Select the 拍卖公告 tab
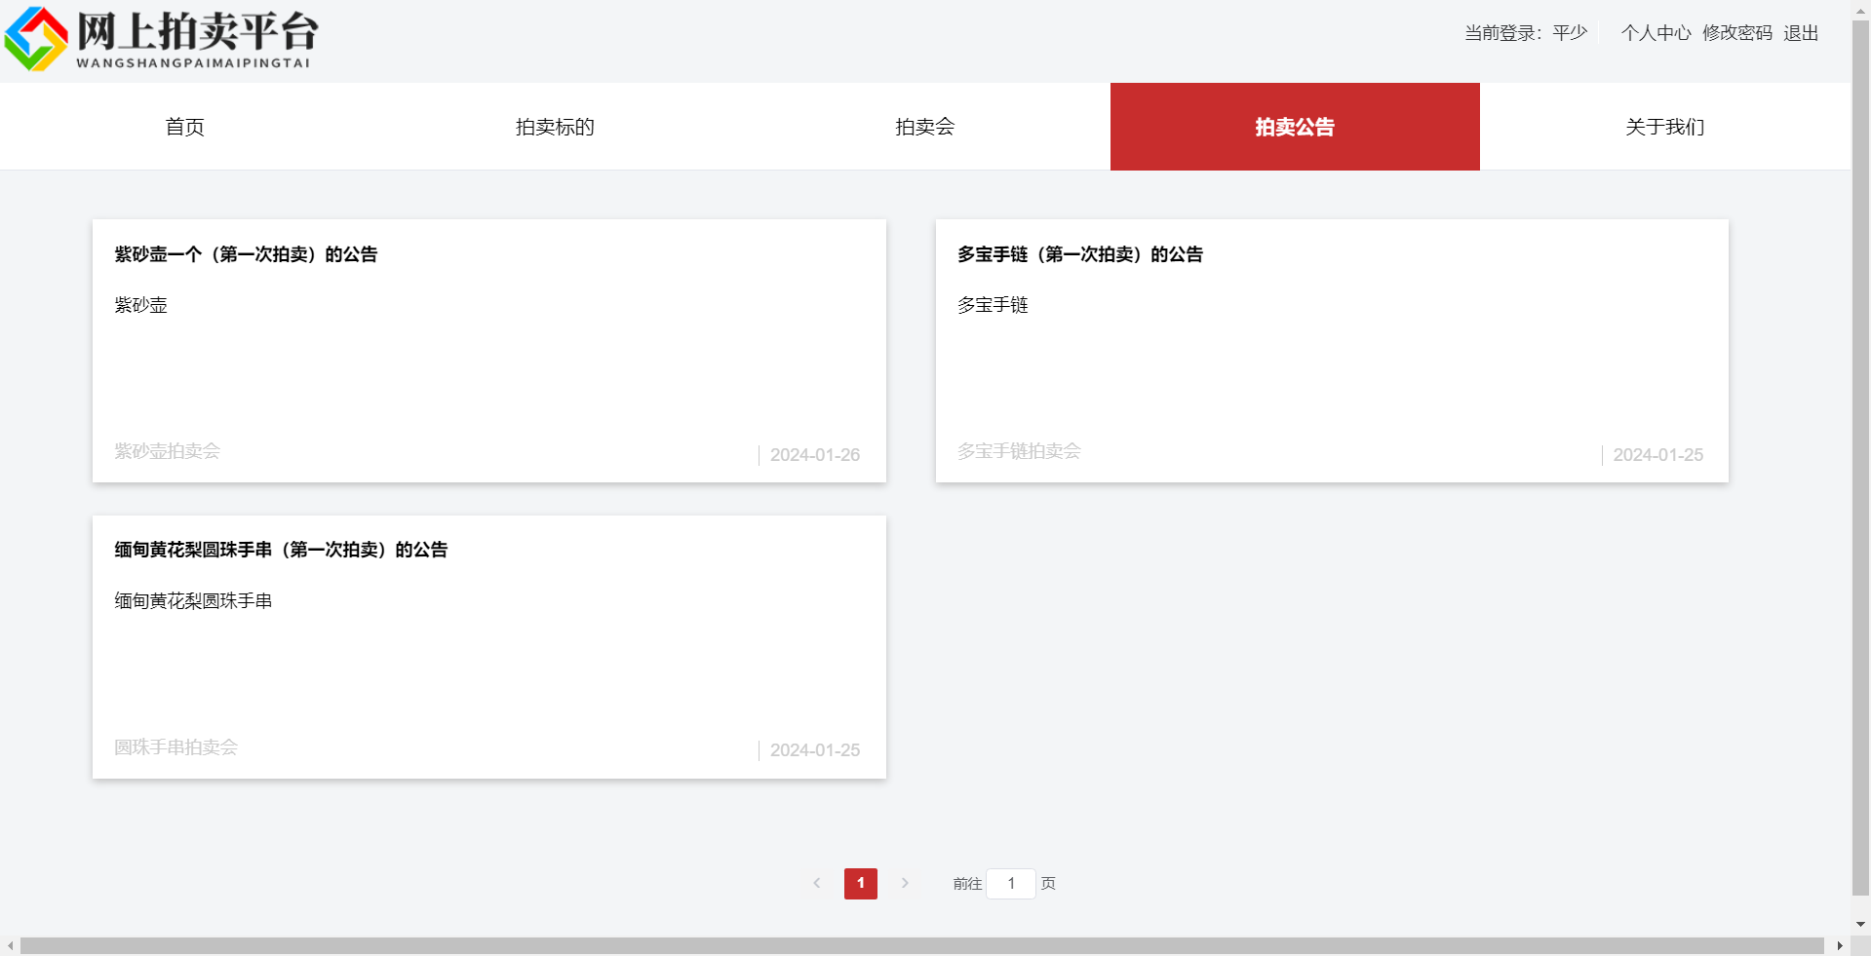 click(x=1295, y=127)
